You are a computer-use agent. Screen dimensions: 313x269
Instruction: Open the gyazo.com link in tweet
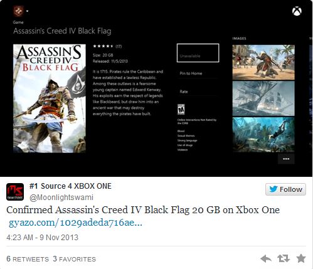[75, 223]
